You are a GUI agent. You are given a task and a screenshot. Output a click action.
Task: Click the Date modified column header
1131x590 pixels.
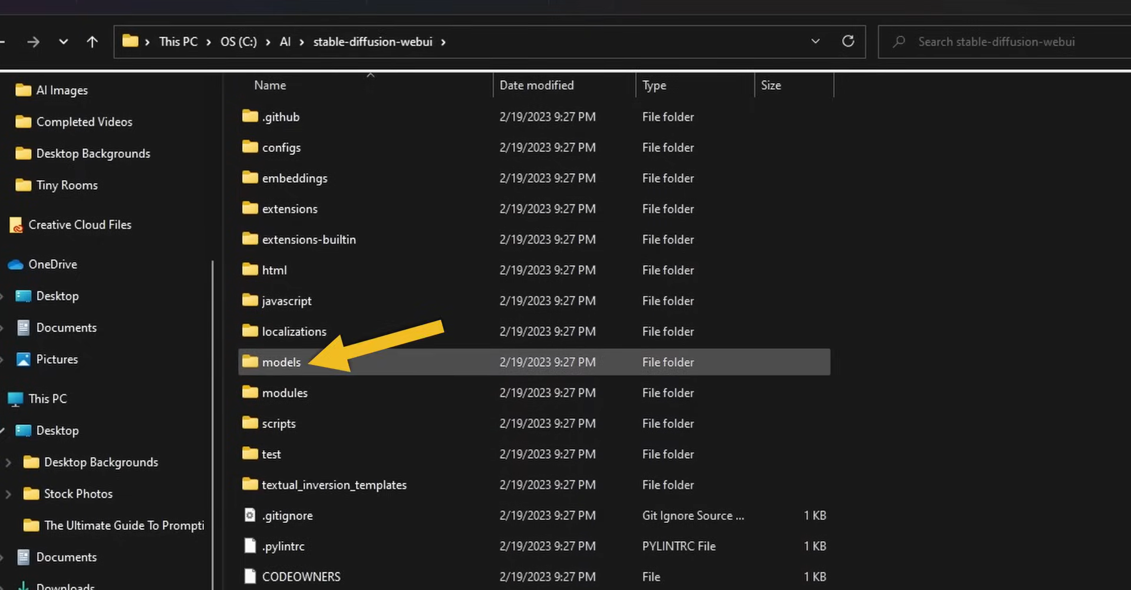tap(536, 85)
